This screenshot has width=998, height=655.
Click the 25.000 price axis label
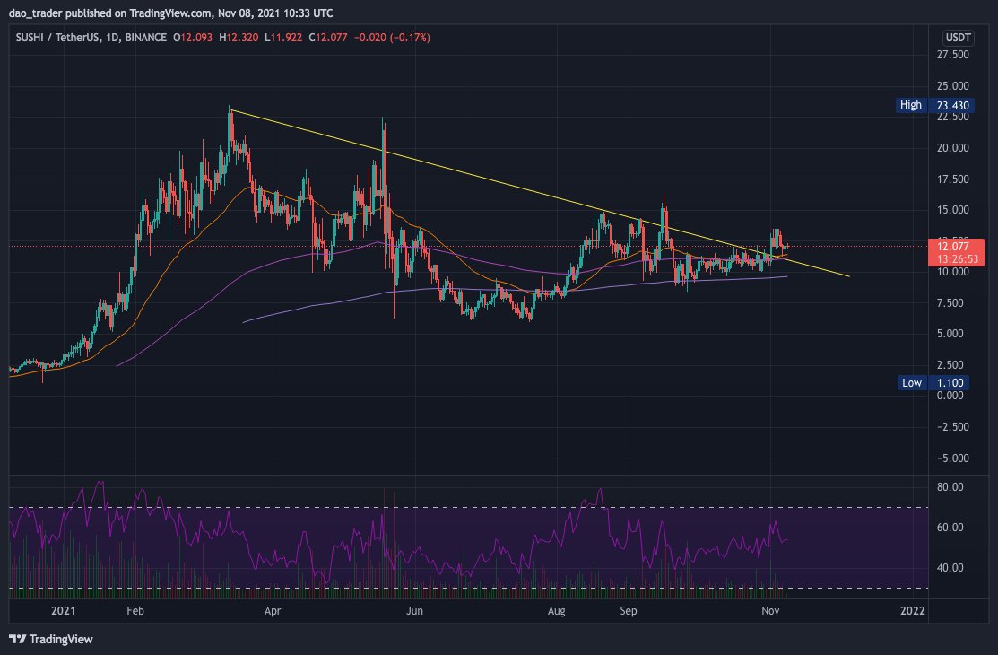click(953, 86)
